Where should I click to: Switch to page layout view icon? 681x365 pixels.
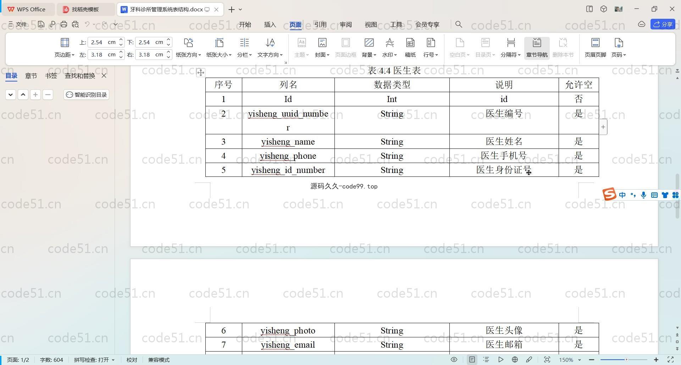[472, 360]
